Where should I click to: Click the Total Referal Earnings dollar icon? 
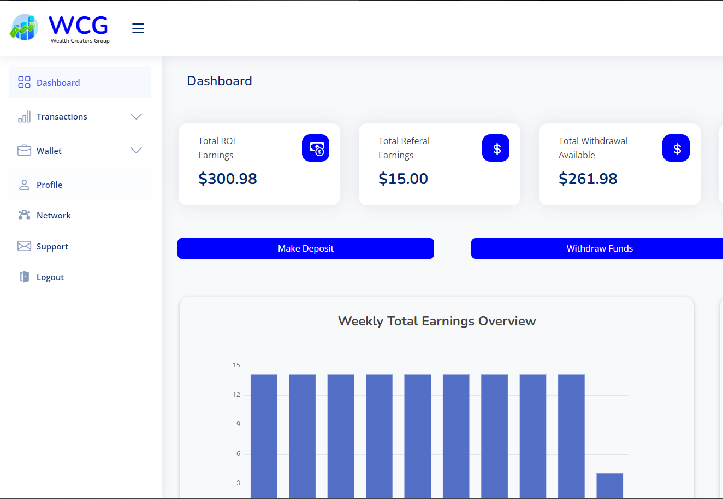click(496, 148)
